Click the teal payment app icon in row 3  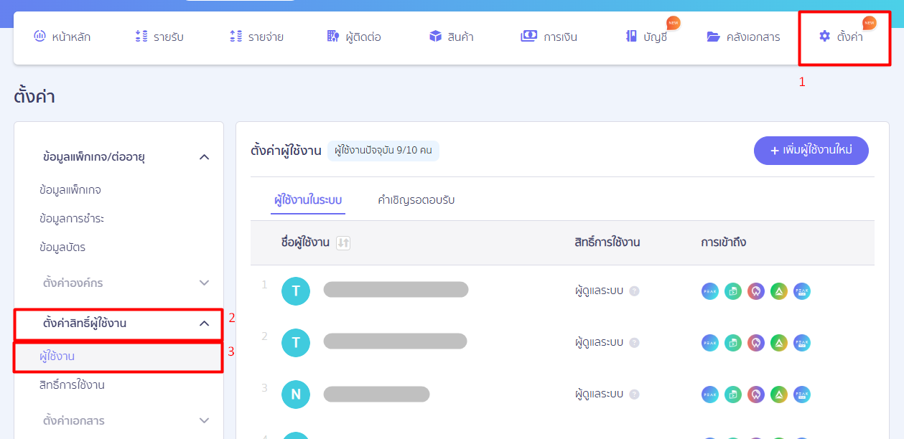click(x=733, y=395)
